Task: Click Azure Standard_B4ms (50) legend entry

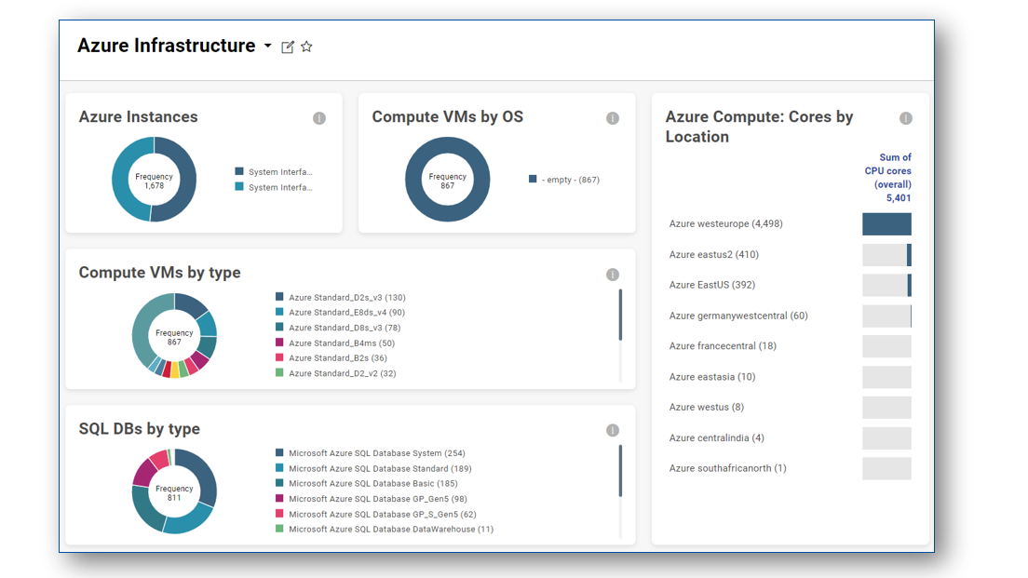Action: coord(335,343)
